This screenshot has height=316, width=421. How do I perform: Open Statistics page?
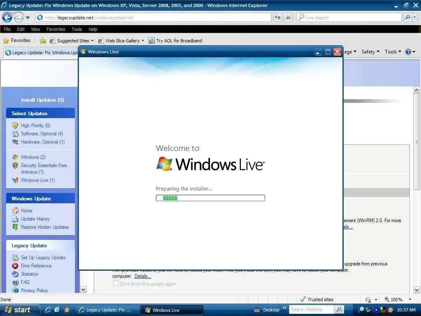[29, 274]
